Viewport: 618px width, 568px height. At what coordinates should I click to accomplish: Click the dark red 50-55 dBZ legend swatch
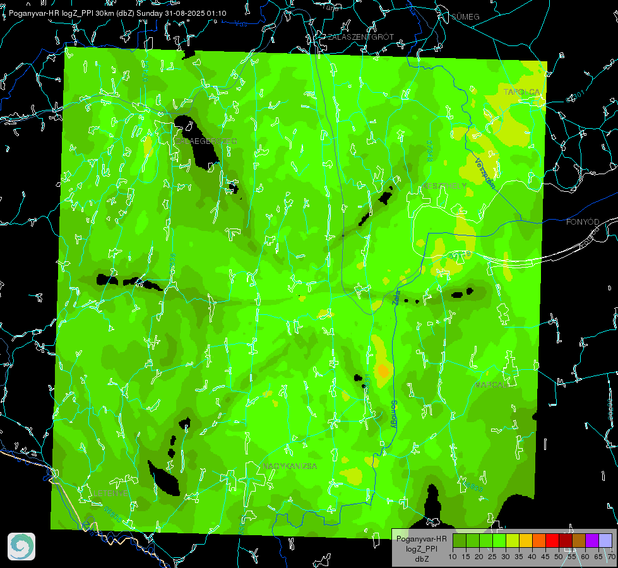click(566, 540)
